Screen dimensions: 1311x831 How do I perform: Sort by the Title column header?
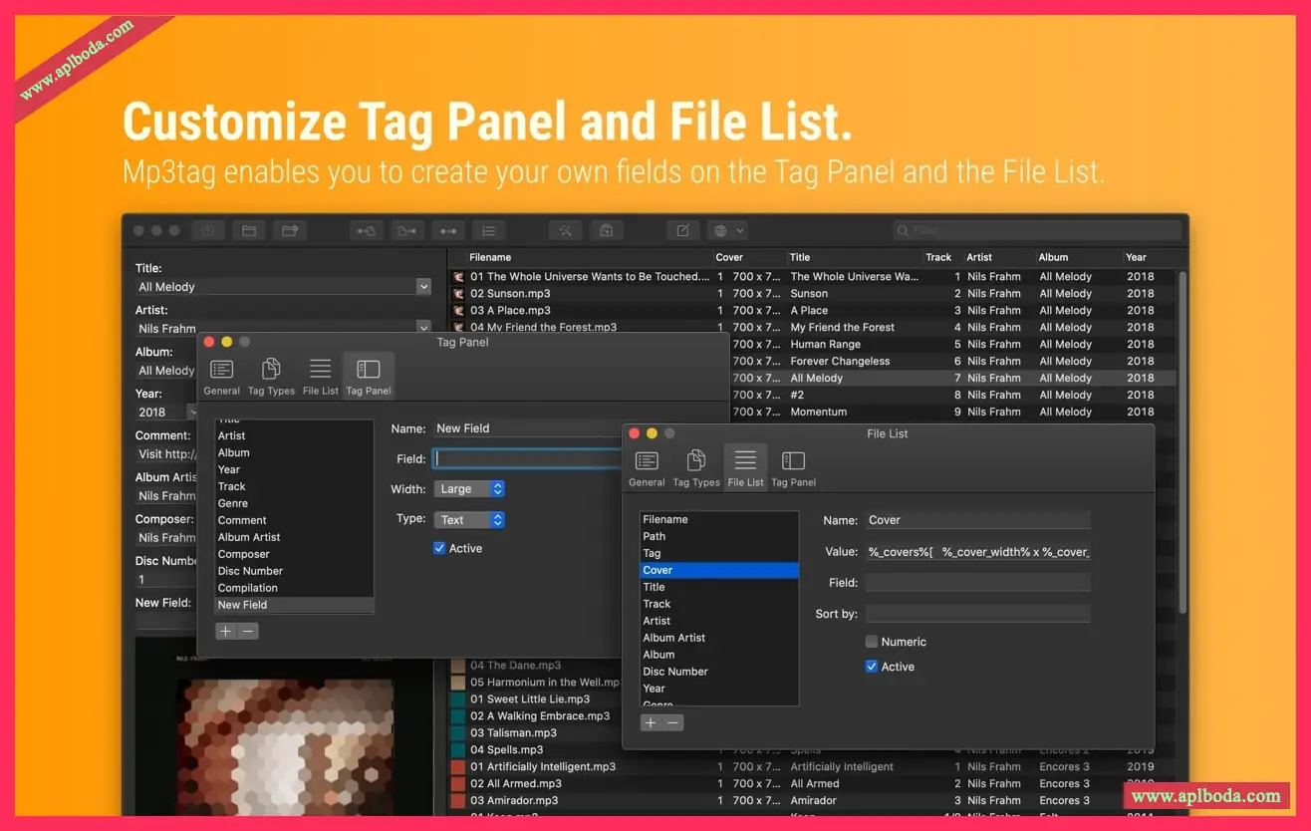(800, 257)
